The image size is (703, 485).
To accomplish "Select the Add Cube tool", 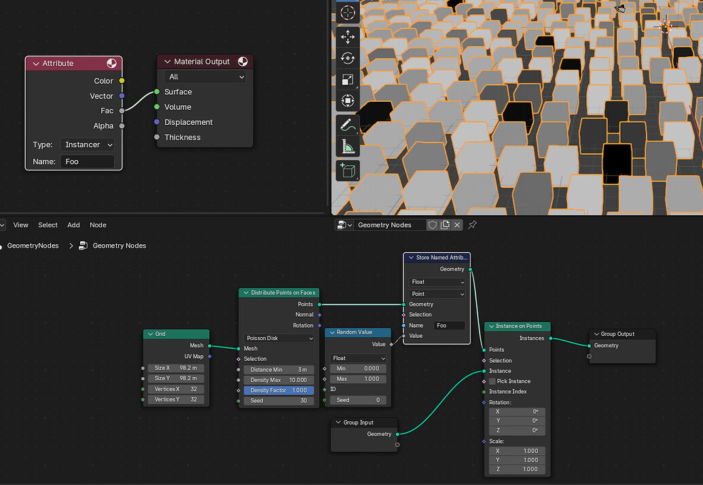I will click(348, 171).
